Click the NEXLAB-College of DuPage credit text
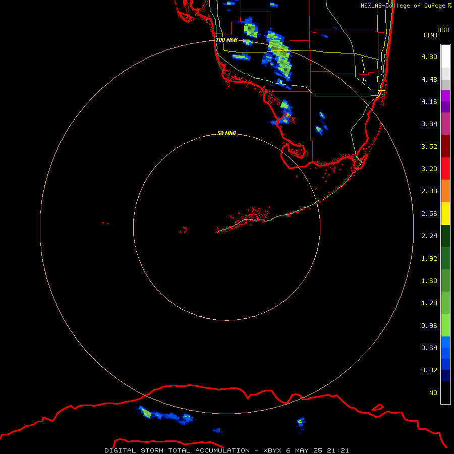Screen dimensions: 454x454 406,6
